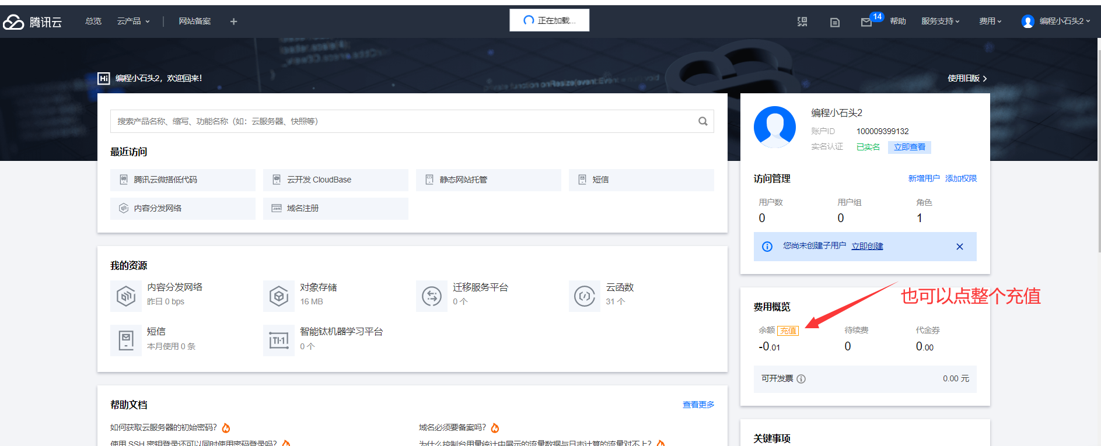The height and width of the screenshot is (446, 1101).
Task: Click the info icon in sub-user notice
Action: [x=767, y=247]
